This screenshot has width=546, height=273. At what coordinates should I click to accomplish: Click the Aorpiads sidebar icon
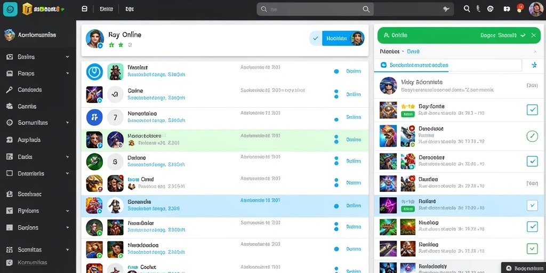10,140
